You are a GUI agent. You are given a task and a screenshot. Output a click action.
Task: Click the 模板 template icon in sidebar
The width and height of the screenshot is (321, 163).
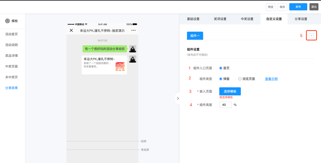pyautogui.click(x=8, y=21)
